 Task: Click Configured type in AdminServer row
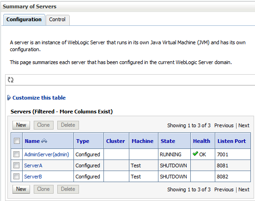click(x=88, y=154)
